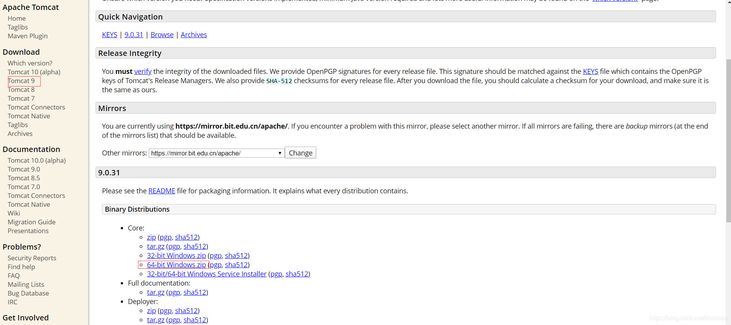Open the Maven Plugin link

28,36
